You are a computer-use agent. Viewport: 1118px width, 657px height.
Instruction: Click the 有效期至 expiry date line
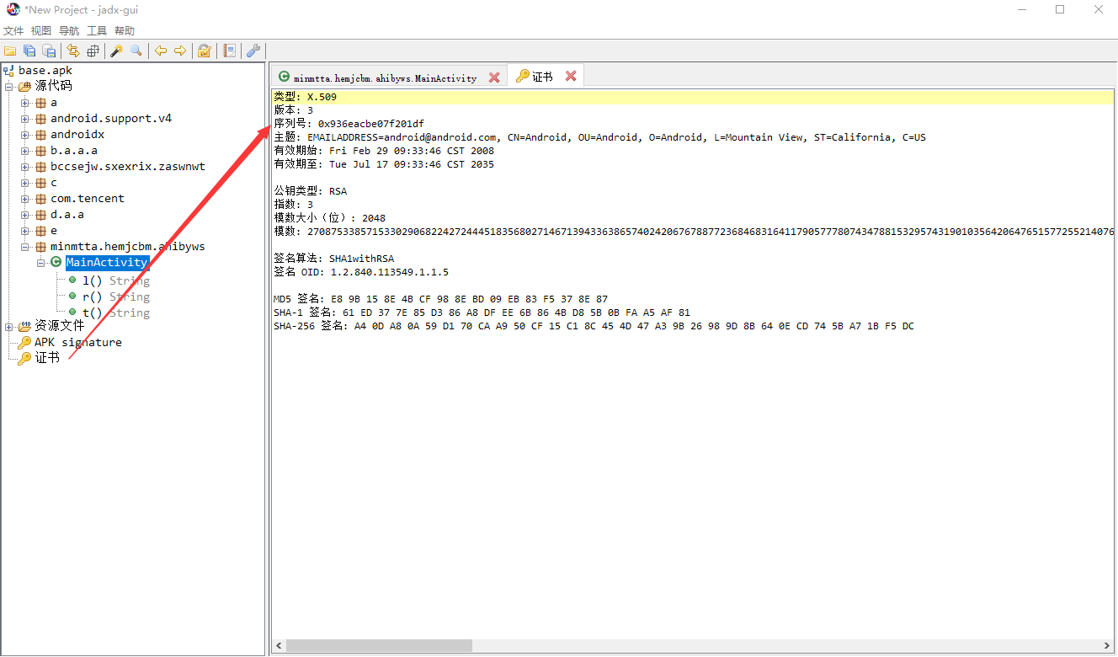[384, 164]
